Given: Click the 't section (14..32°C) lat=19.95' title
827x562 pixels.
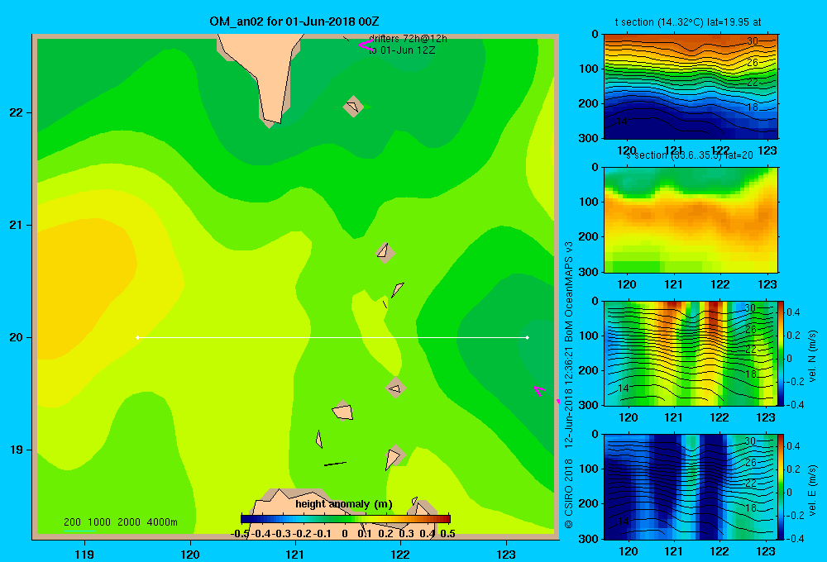Looking at the screenshot, I should point(688,22).
